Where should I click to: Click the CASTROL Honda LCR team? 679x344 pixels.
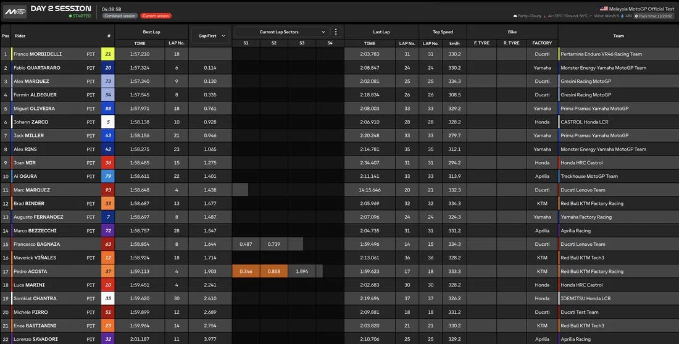coord(585,122)
